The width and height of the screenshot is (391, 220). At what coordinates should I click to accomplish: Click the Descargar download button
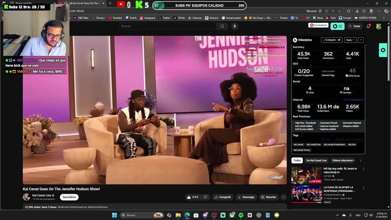[246, 197]
